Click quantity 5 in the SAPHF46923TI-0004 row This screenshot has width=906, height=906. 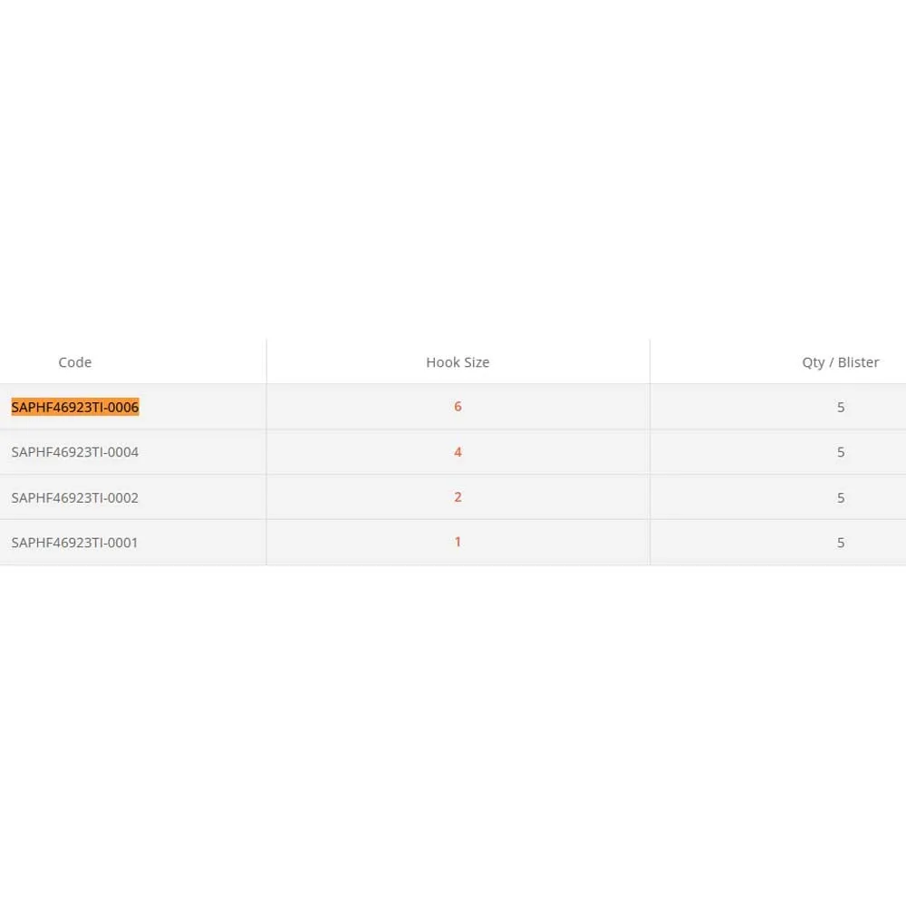(841, 452)
